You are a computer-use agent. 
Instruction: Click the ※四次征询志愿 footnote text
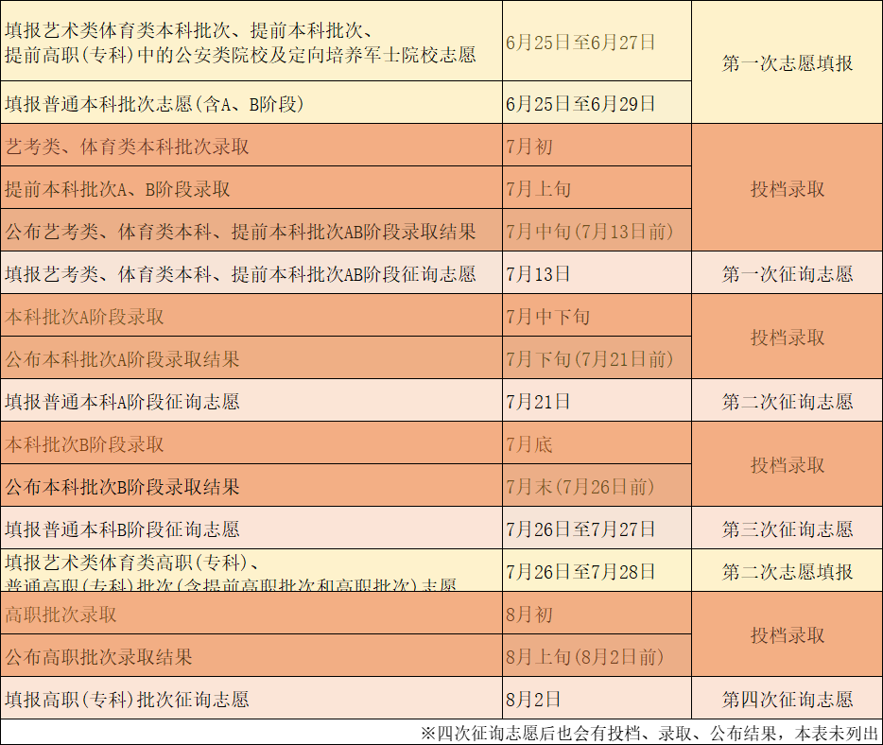tap(649, 733)
